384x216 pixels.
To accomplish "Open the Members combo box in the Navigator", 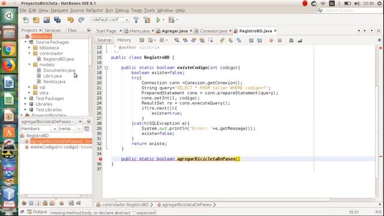I will [x=38, y=128].
